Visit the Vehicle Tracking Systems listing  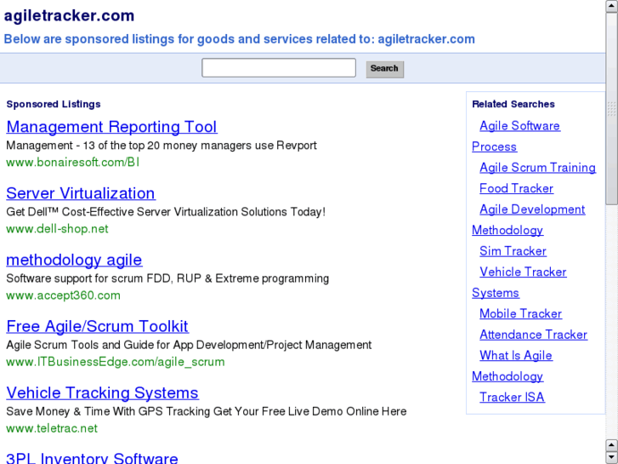102,392
